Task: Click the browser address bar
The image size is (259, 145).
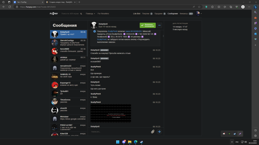Action: pos(104,7)
